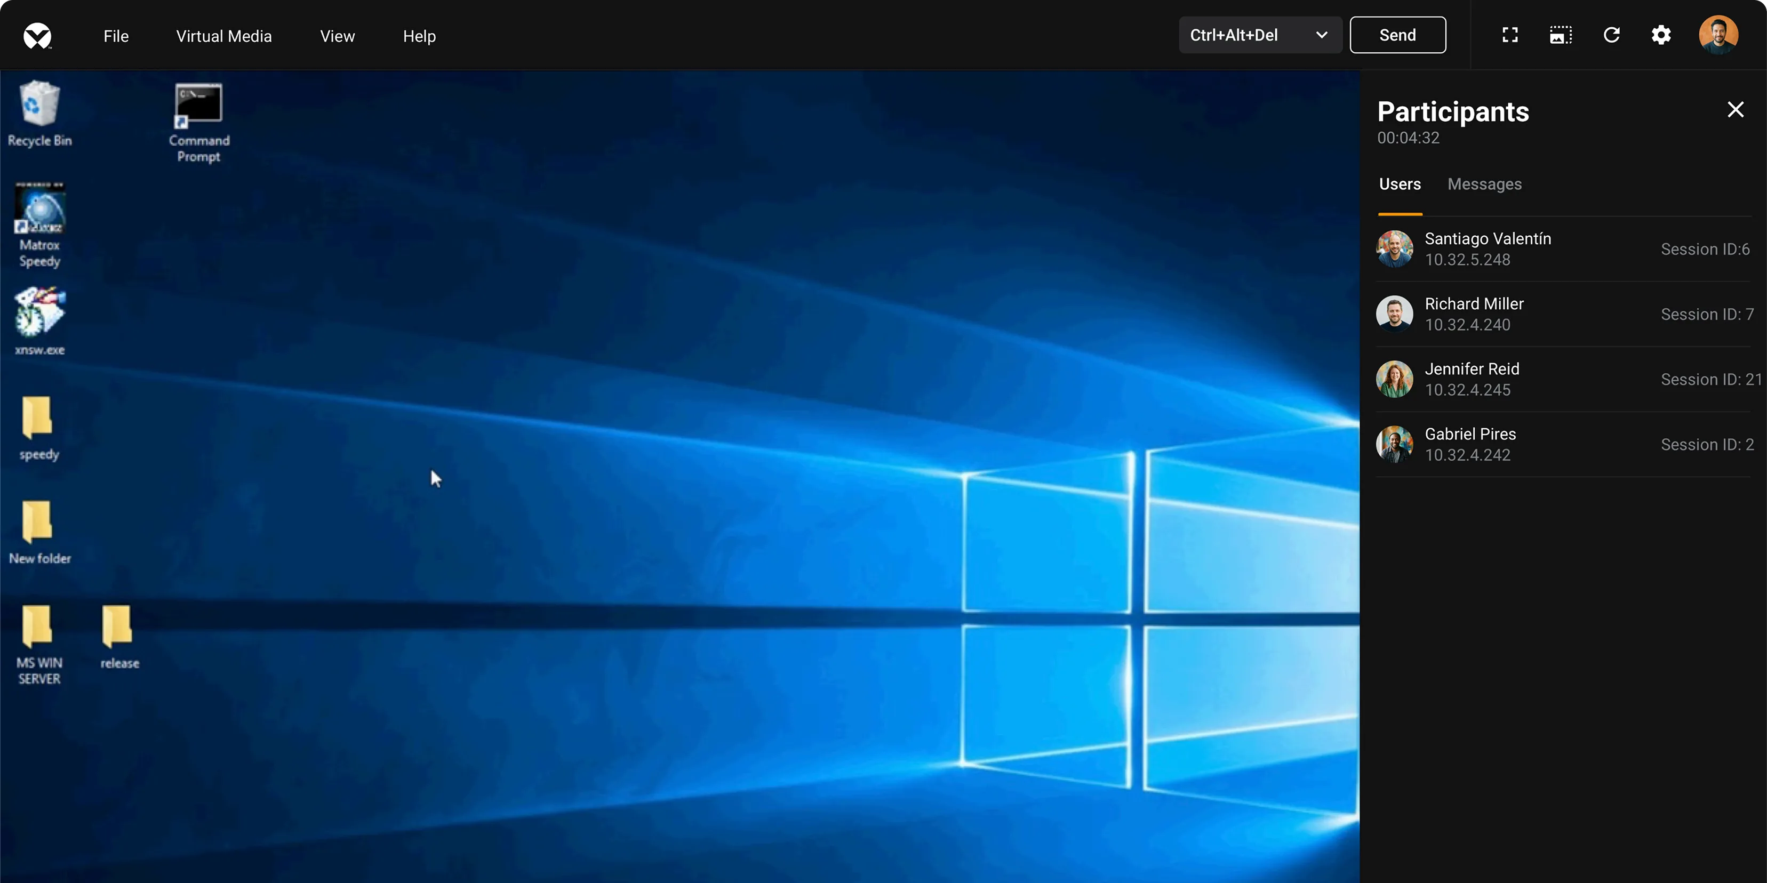Click IP address 10.32.4.245

pyautogui.click(x=1467, y=390)
